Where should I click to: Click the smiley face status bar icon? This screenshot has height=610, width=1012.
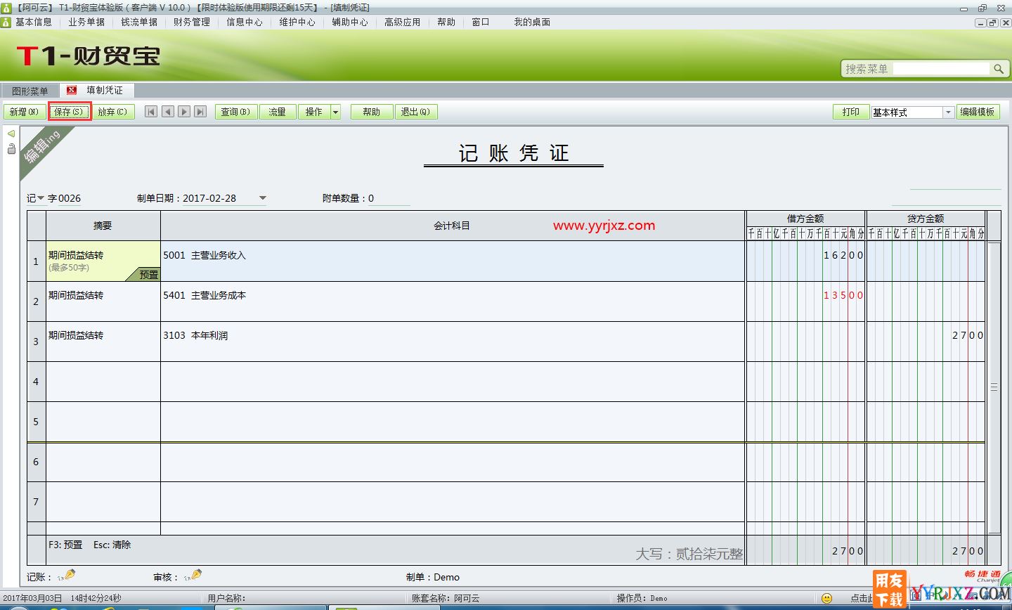tap(827, 598)
